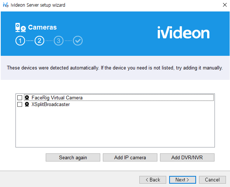This screenshot has height=187, width=230.
Task: Go back to the previous wizard step
Action: pos(153,180)
